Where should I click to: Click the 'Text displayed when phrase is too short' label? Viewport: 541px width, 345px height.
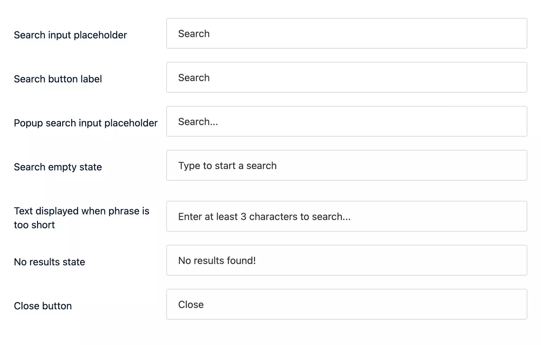[x=82, y=217]
